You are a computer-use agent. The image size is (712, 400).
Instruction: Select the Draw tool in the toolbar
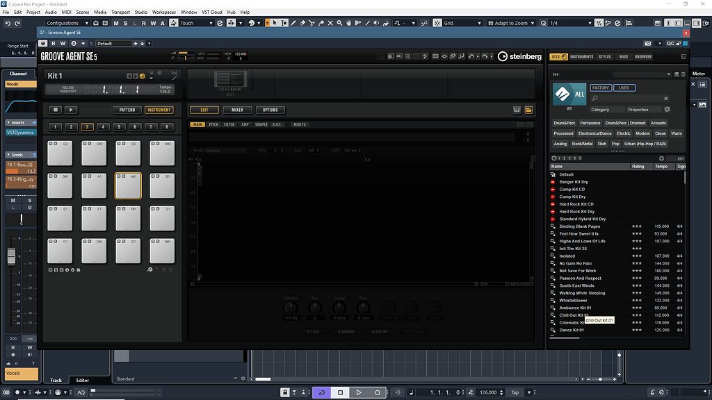[x=293, y=22]
